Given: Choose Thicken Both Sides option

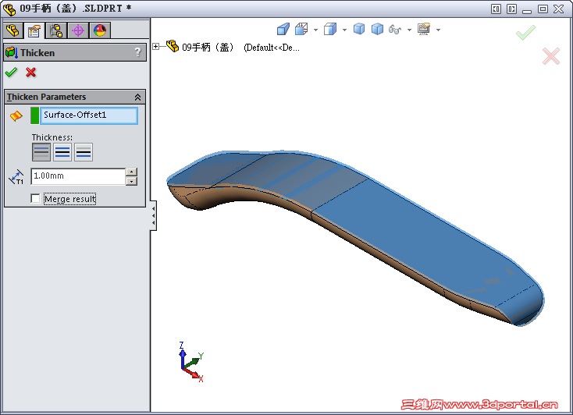Looking at the screenshot, I should [x=62, y=152].
